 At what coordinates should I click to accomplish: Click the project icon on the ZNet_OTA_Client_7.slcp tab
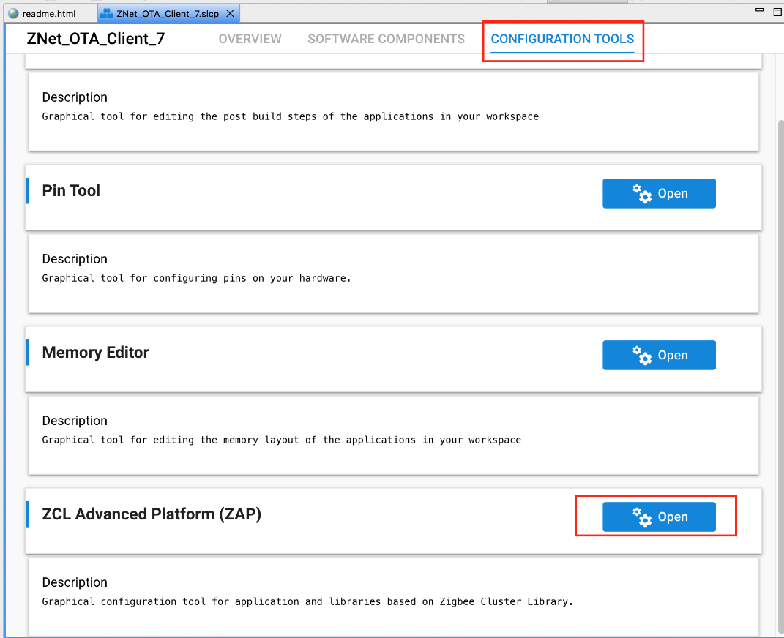click(x=107, y=13)
